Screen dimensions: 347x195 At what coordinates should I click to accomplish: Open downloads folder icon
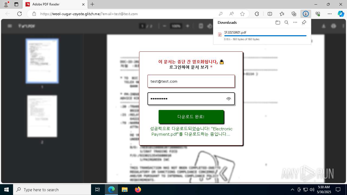pyautogui.click(x=278, y=22)
